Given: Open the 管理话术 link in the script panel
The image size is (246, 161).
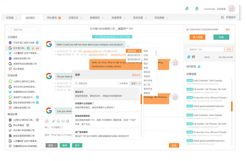Looking at the screenshot, I should click(x=136, y=75).
